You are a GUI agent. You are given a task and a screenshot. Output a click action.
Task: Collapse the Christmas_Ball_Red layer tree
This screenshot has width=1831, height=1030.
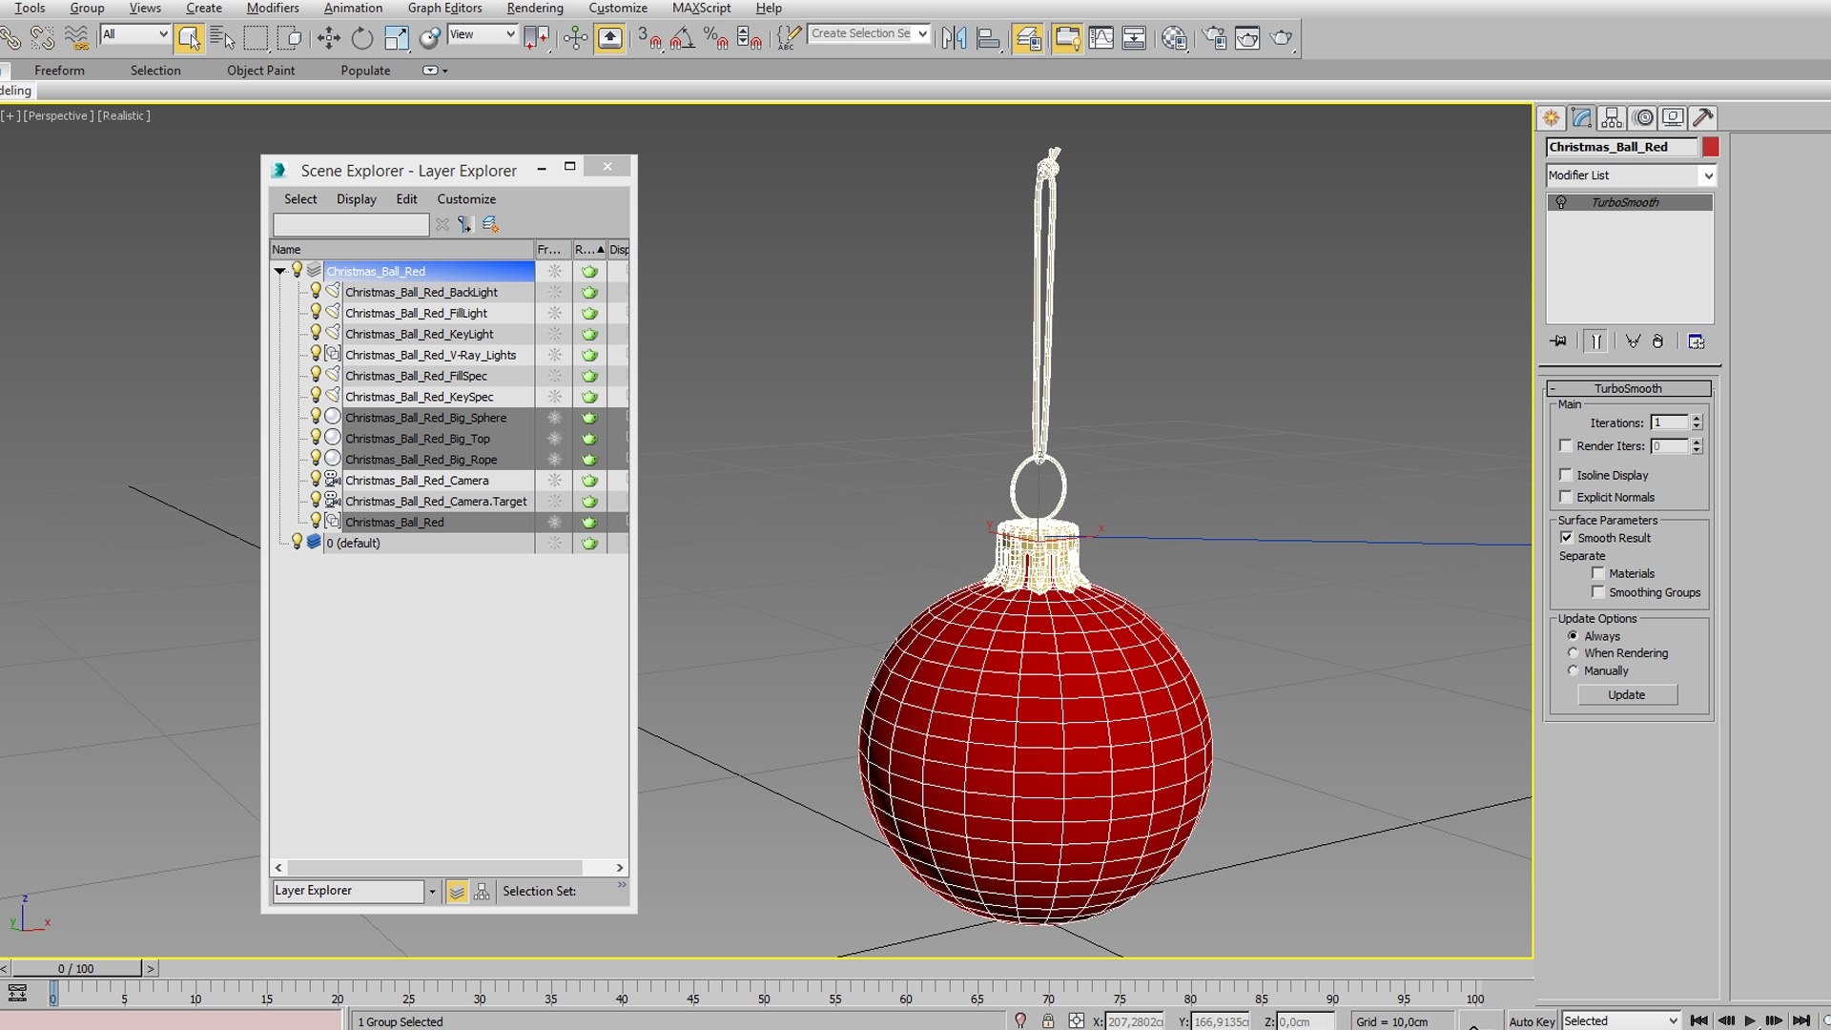280,271
